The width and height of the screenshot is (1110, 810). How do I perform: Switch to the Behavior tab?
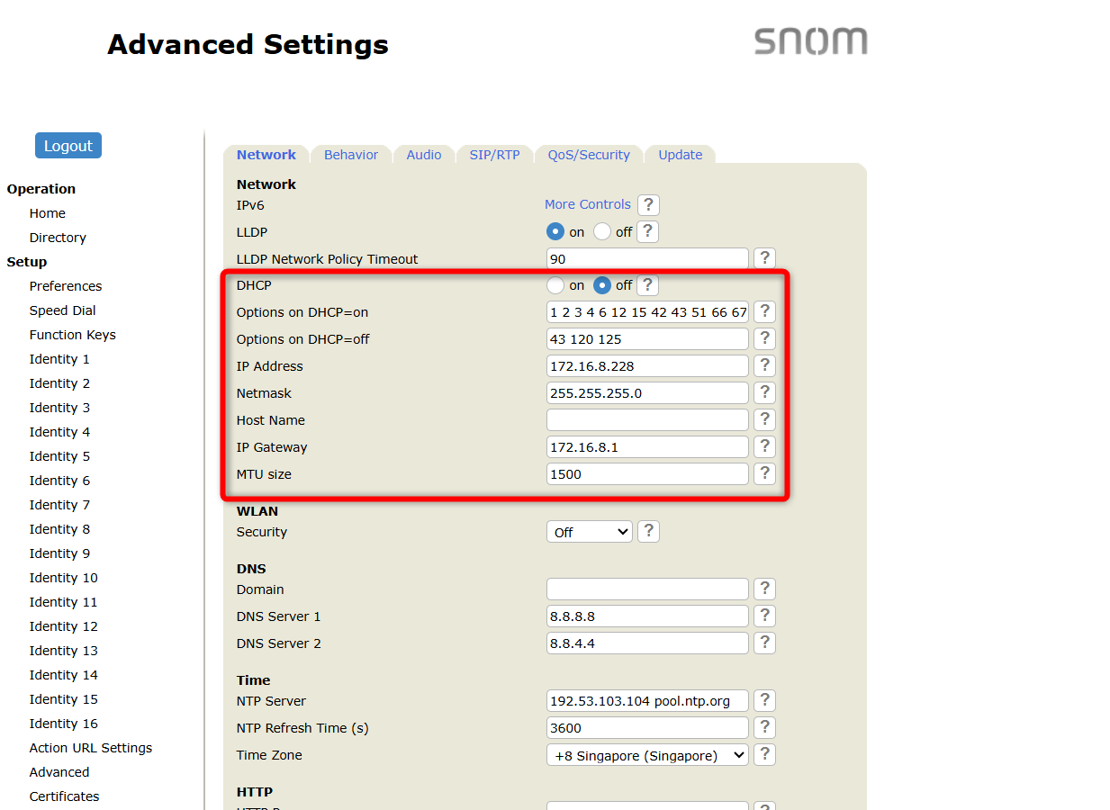point(351,155)
